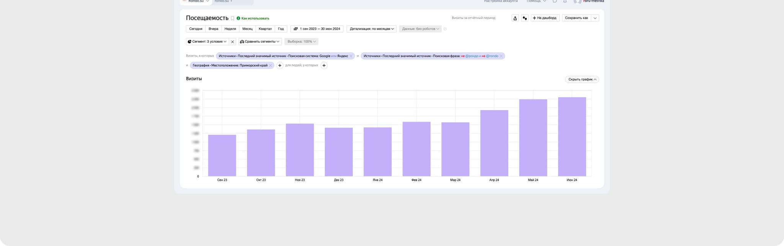Clear the segment with the X button
The image size is (784, 246).
pyautogui.click(x=232, y=42)
